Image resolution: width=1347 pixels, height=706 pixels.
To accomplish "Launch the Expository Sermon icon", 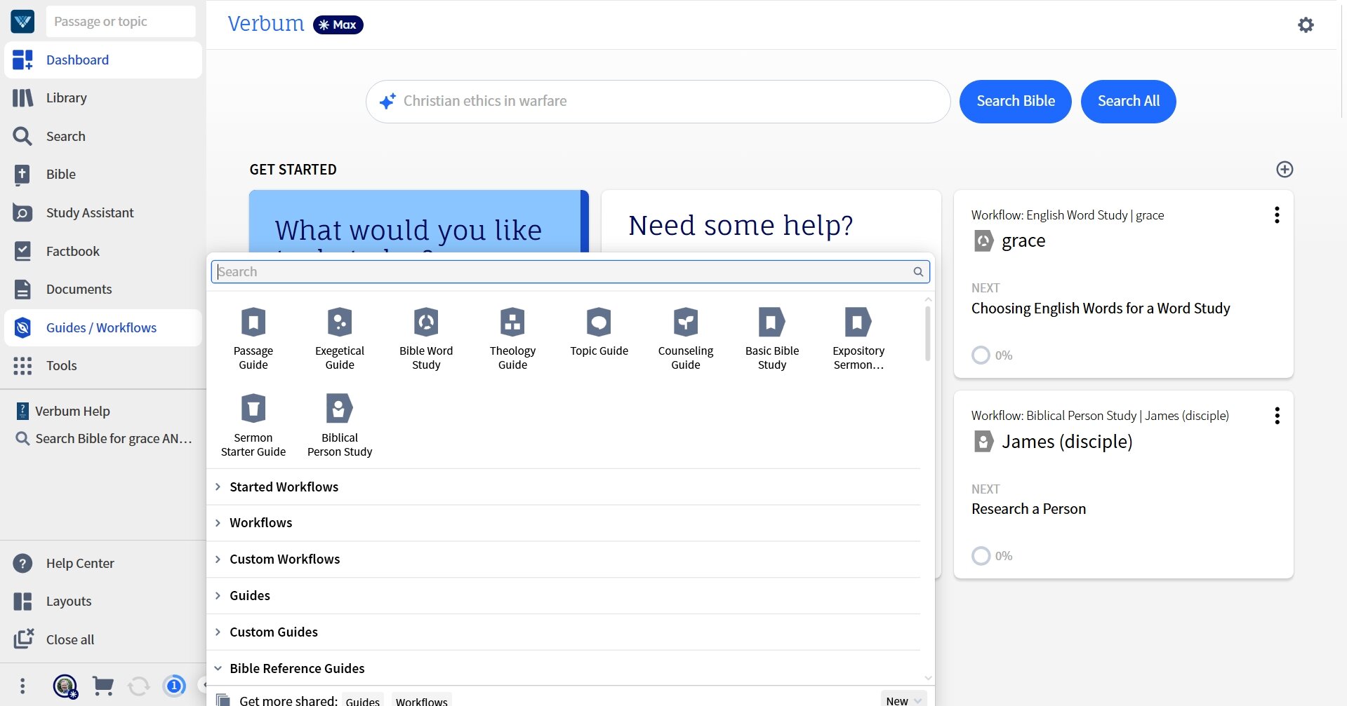I will click(x=858, y=323).
